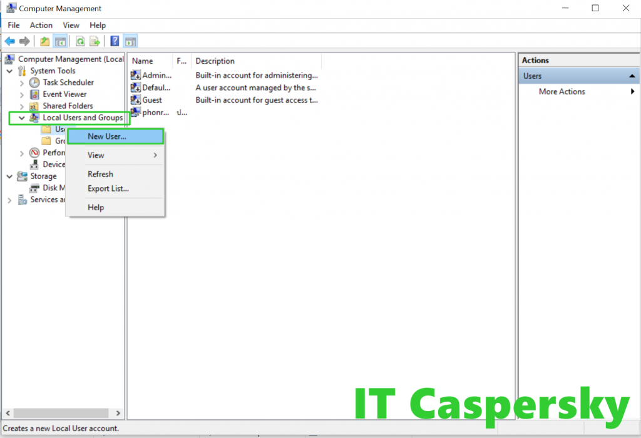Expand the Task Scheduler node

tap(22, 83)
